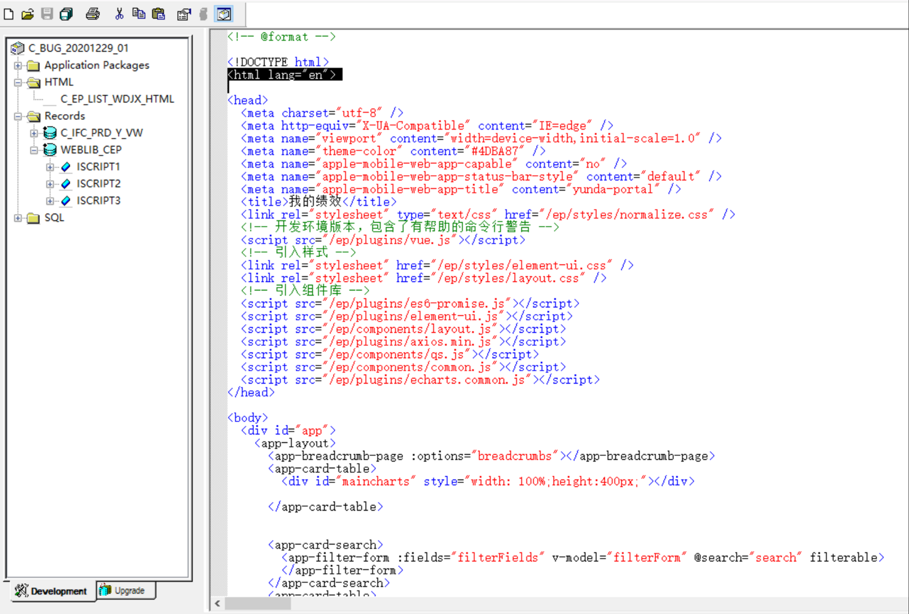Click the vue.js script src line
Image resolution: width=909 pixels, height=614 pixels.
pos(383,240)
